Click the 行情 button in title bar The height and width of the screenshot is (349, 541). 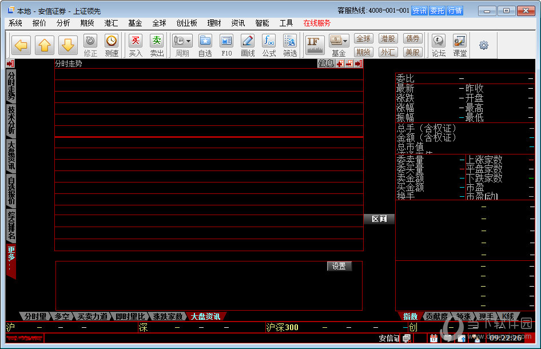455,11
